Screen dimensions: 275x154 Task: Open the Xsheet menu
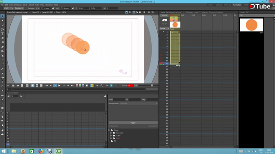coord(31,5)
